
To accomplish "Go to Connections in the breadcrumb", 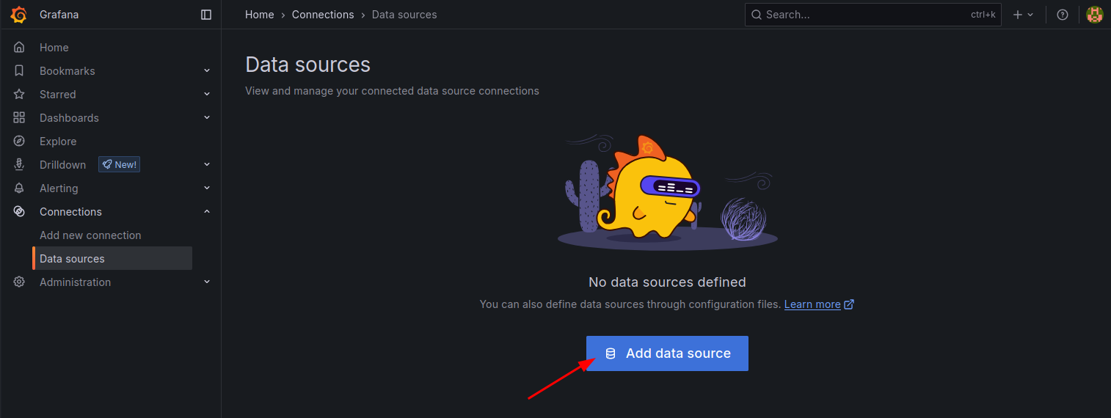I will tap(323, 15).
